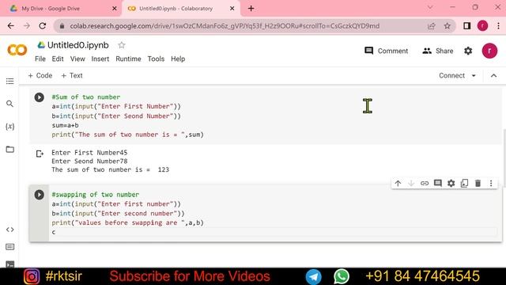Open the variables {x} inspector panel

(10, 127)
